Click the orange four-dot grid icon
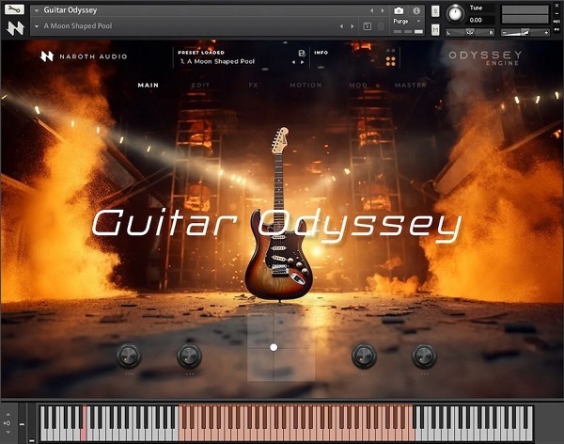Screen dimensions: 564x444 pyautogui.click(x=391, y=61)
